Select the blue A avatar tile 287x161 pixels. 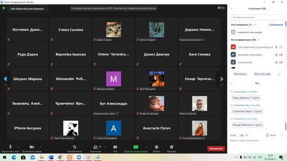click(x=113, y=128)
